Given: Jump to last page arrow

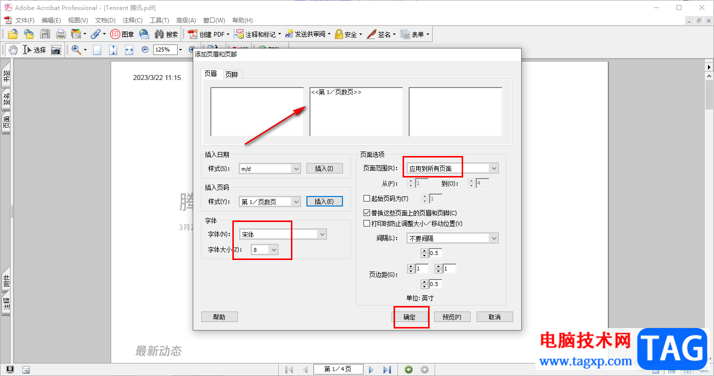Looking at the screenshot, I should click(387, 369).
